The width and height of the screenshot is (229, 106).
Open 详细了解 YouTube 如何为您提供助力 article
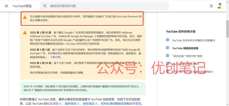pos(193,72)
